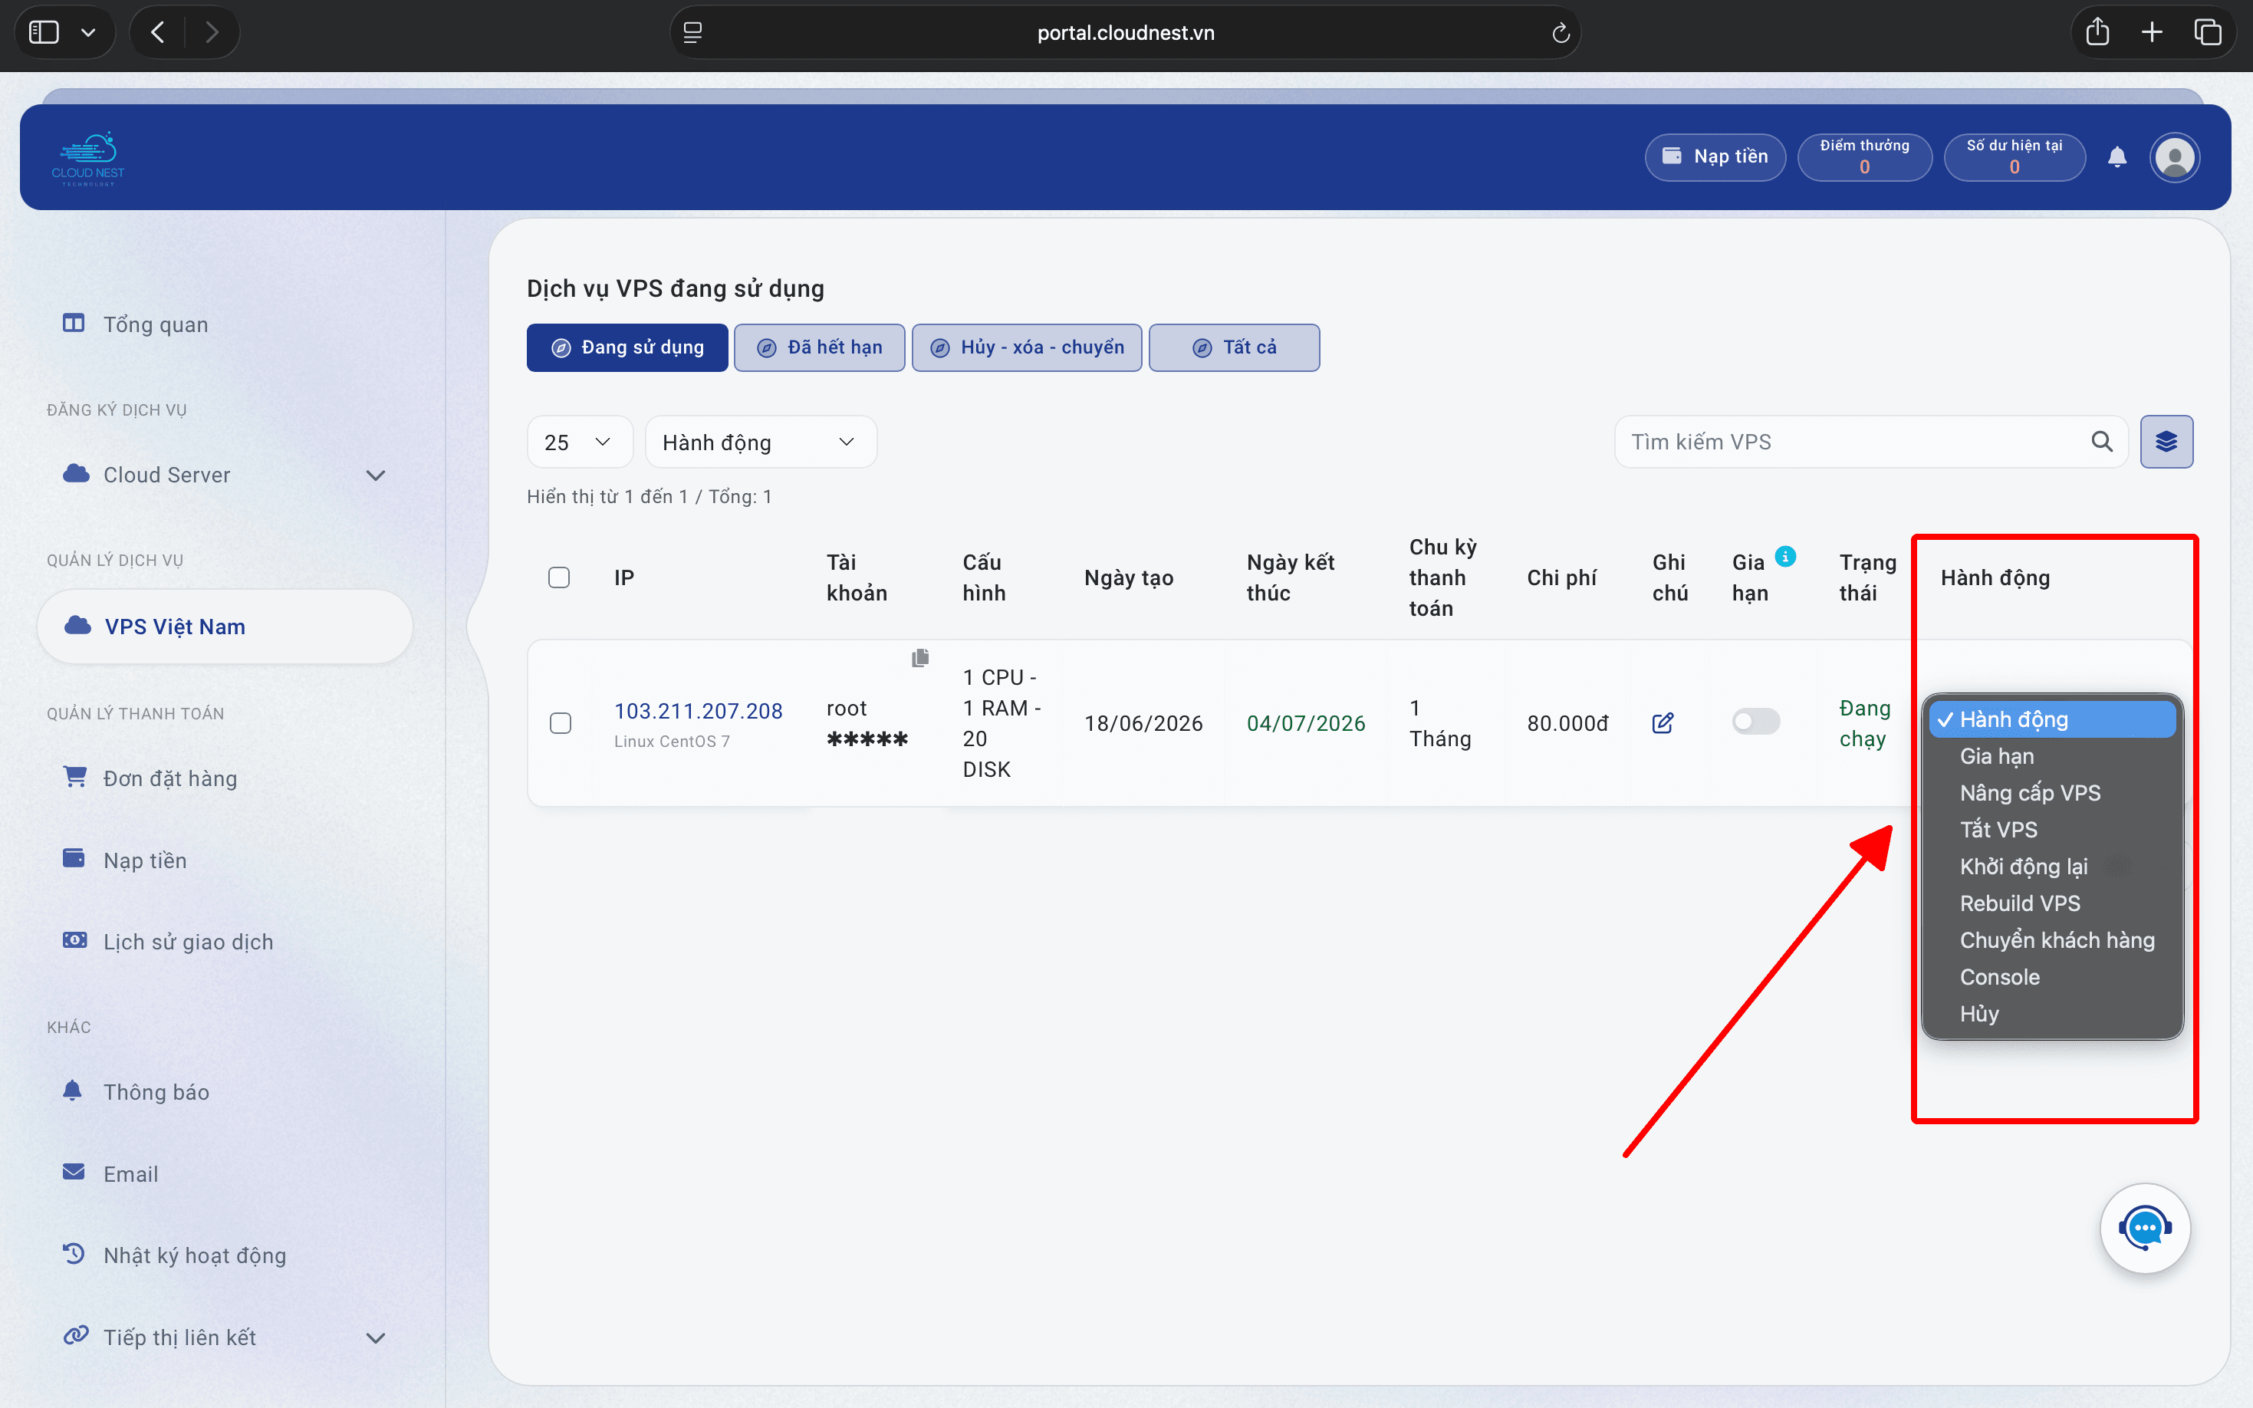This screenshot has width=2253, height=1408.
Task: Open the 103.211.207.208 IP link
Action: (x=699, y=710)
